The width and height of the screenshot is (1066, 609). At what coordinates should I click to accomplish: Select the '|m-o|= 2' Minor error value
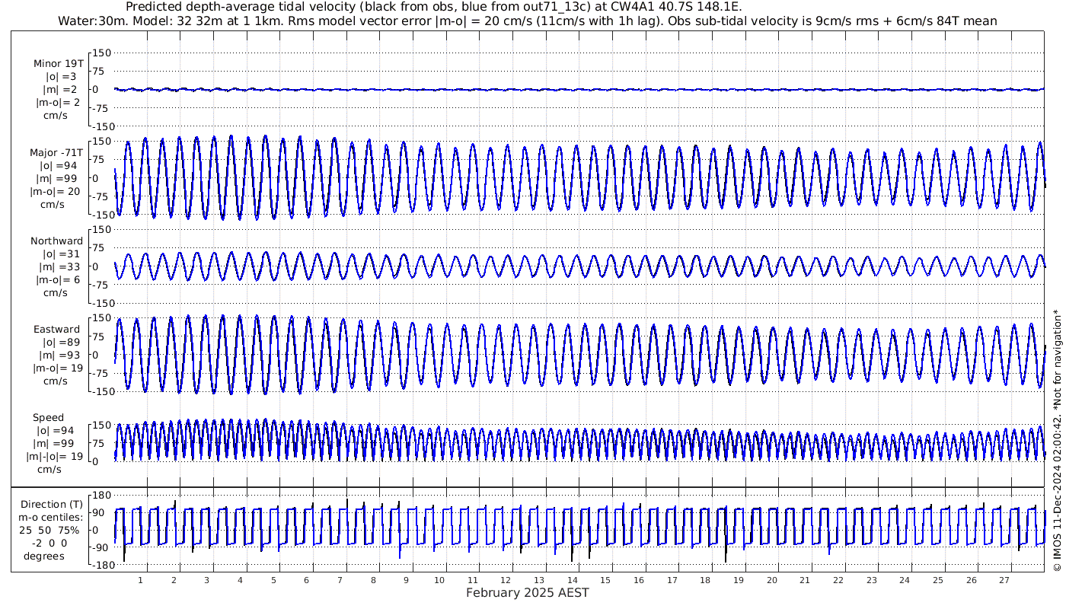59,103
